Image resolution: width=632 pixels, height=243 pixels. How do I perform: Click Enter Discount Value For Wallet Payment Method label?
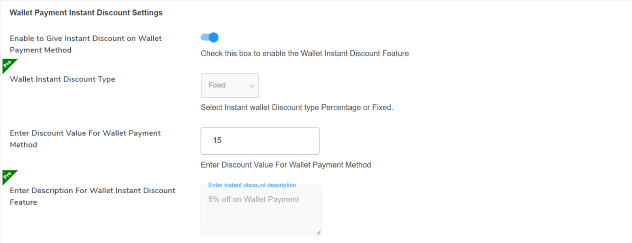click(x=85, y=138)
